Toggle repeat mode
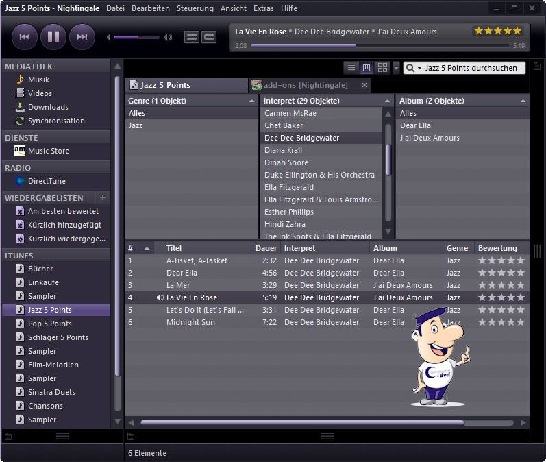The image size is (546, 462). [209, 36]
